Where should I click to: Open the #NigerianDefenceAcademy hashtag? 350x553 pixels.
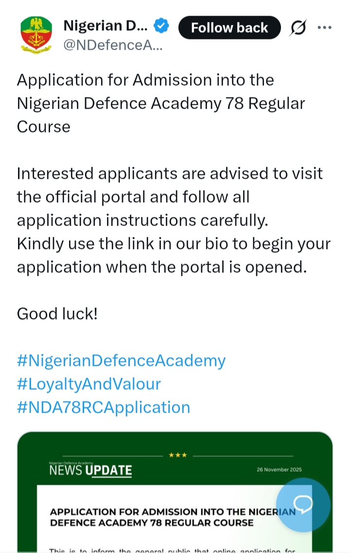[121, 361]
